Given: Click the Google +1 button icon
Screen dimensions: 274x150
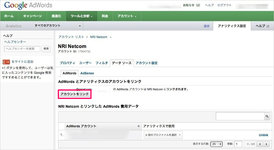Looking at the screenshot, I should [6, 62].
